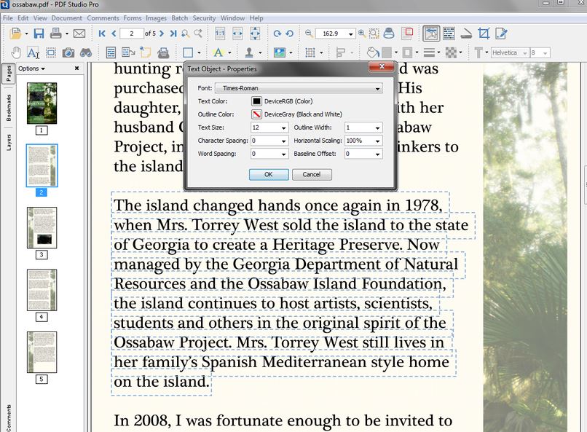Confirm changes with OK button
This screenshot has width=587, height=432.
[270, 174]
